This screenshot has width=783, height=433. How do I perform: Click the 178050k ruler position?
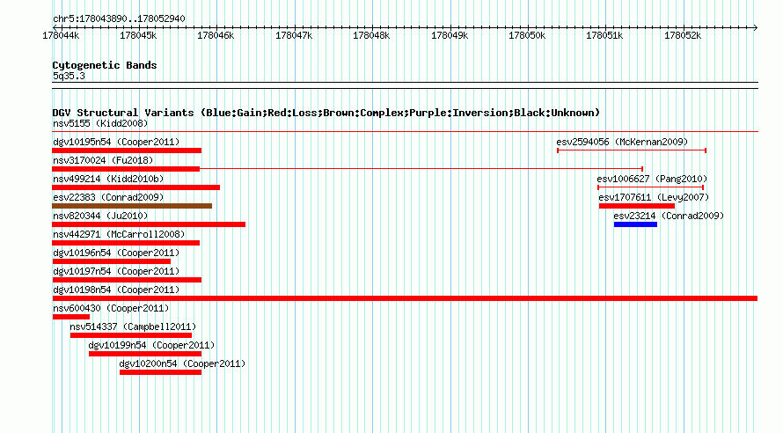(x=527, y=35)
